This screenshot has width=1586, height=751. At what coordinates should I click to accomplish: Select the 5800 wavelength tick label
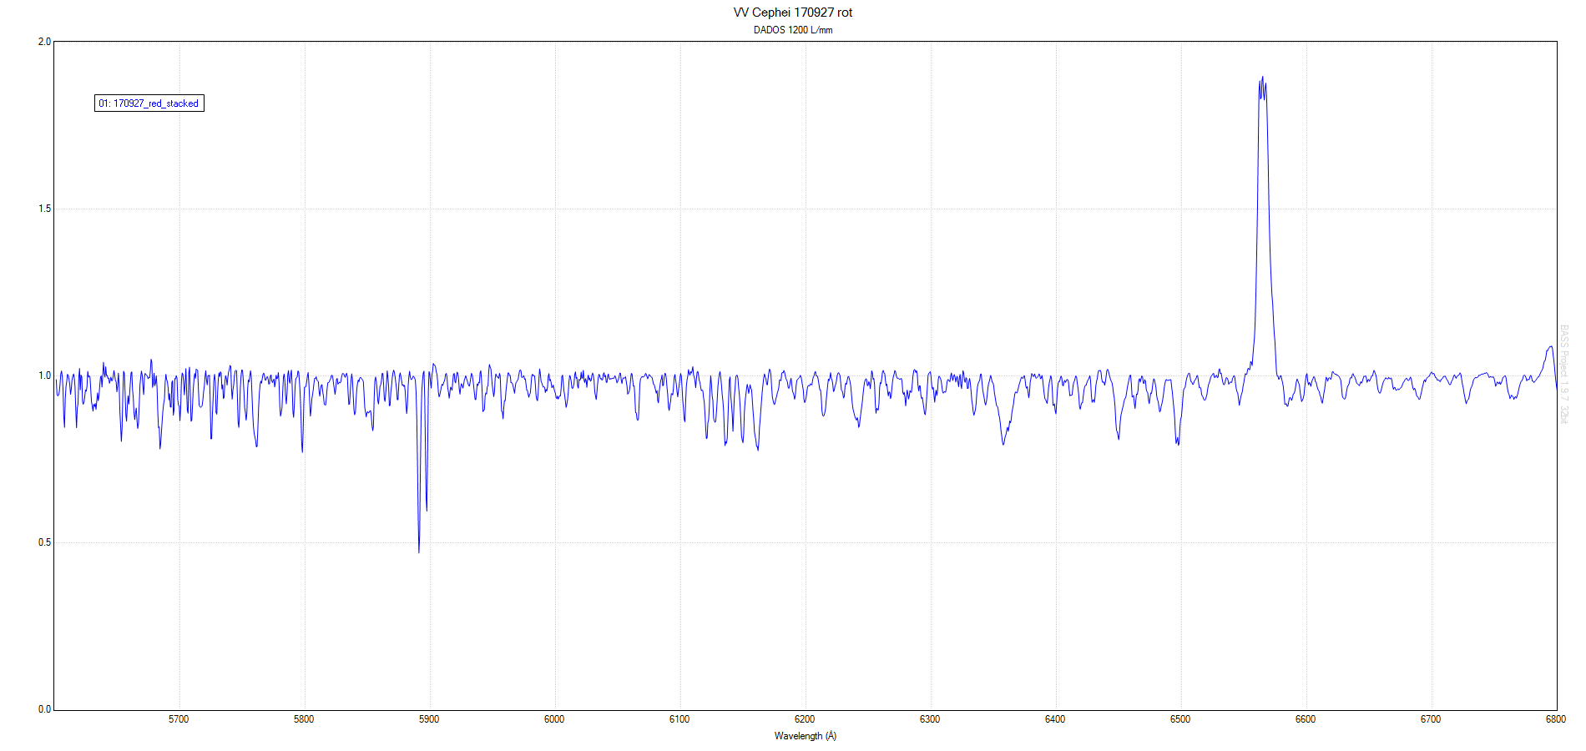[x=304, y=719]
